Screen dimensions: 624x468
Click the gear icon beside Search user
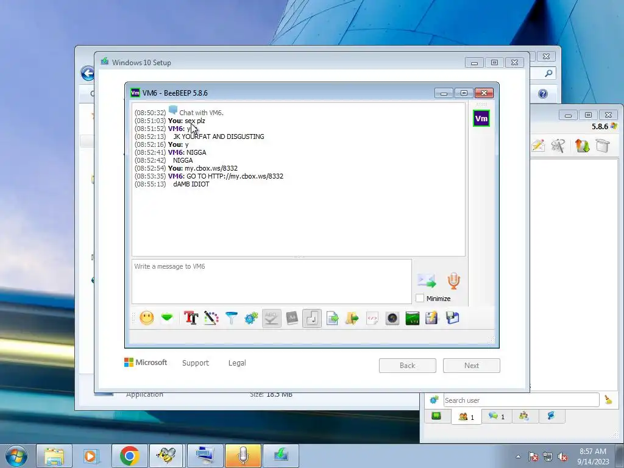tap(434, 400)
